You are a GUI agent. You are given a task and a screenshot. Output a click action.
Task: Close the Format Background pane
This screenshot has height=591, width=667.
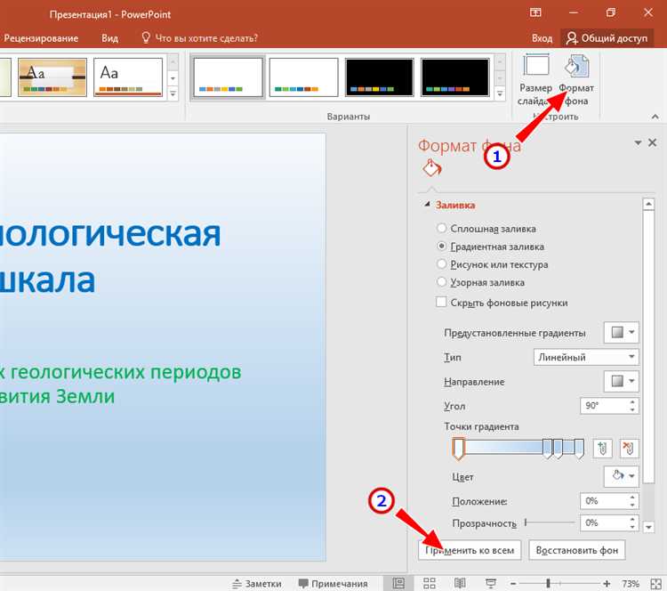[x=652, y=142]
